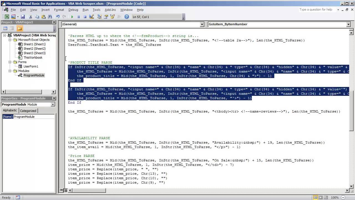
Task: Click the Reset stop square icon
Action: click(x=85, y=17)
